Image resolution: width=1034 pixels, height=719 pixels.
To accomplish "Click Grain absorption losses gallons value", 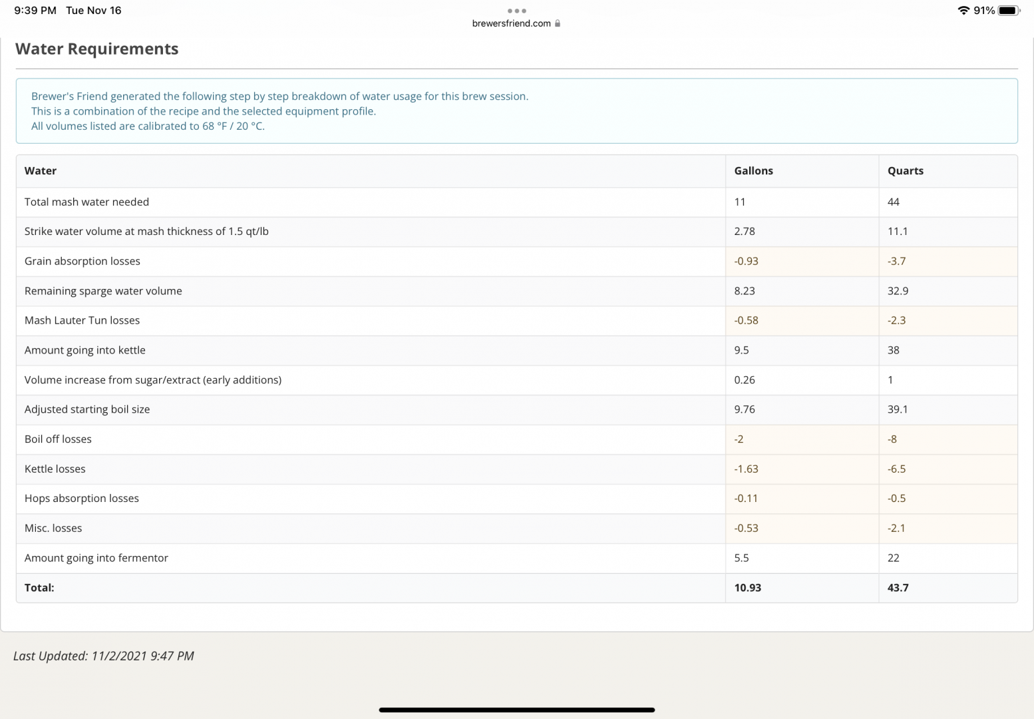I will pos(746,262).
